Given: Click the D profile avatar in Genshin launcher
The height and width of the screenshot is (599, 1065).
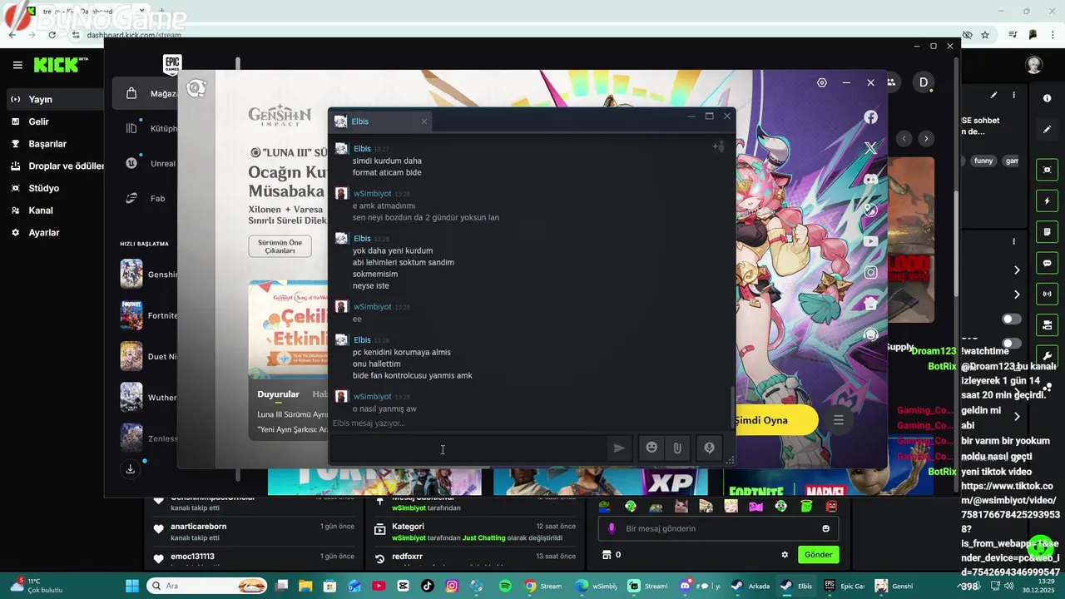Looking at the screenshot, I should point(923,82).
